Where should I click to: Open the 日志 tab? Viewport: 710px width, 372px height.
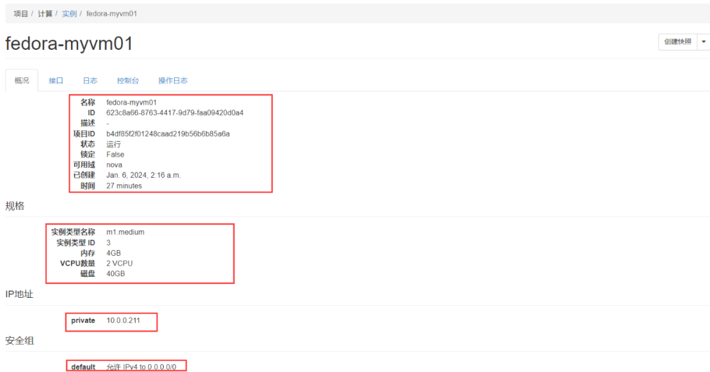click(90, 81)
